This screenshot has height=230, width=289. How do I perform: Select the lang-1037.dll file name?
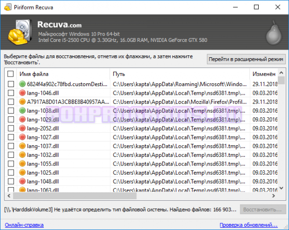click(43, 146)
